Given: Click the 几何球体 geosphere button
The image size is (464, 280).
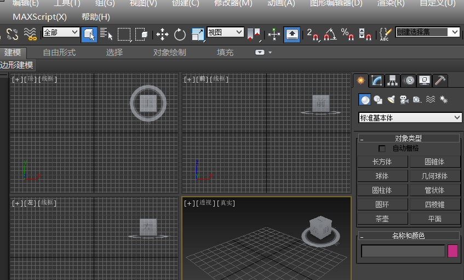Looking at the screenshot, I should [435, 176].
